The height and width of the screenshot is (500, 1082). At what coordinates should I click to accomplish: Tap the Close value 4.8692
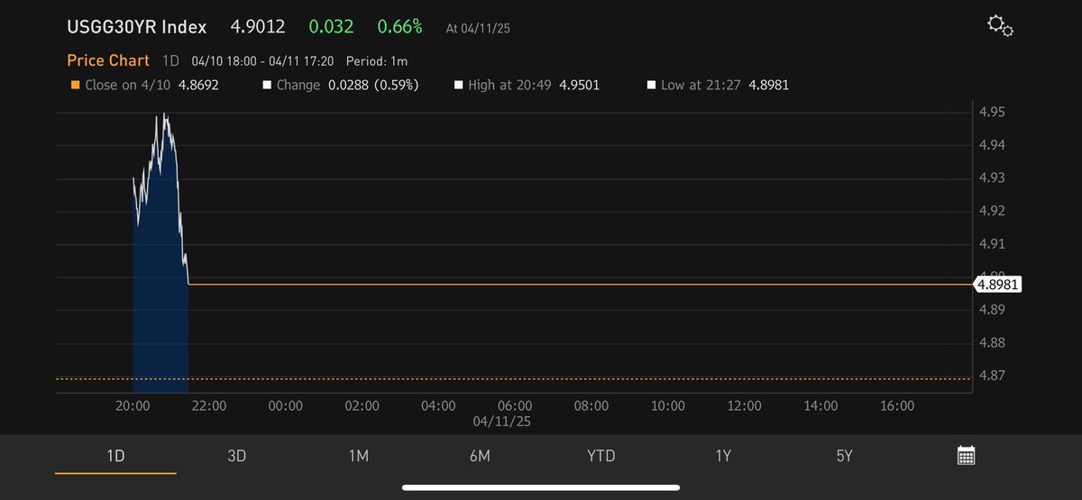198,86
